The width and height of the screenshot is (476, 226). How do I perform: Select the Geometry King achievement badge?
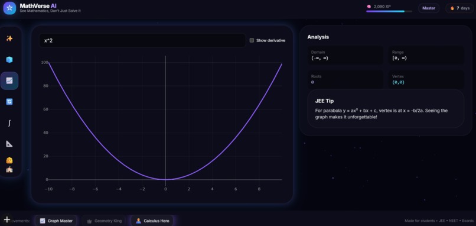coord(104,221)
